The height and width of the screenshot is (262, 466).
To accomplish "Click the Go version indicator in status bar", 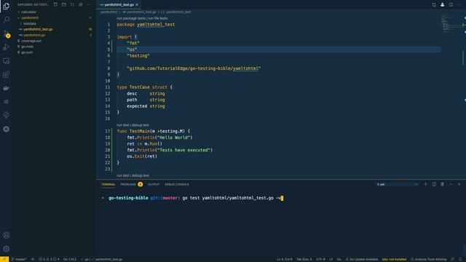I will click(70, 259).
